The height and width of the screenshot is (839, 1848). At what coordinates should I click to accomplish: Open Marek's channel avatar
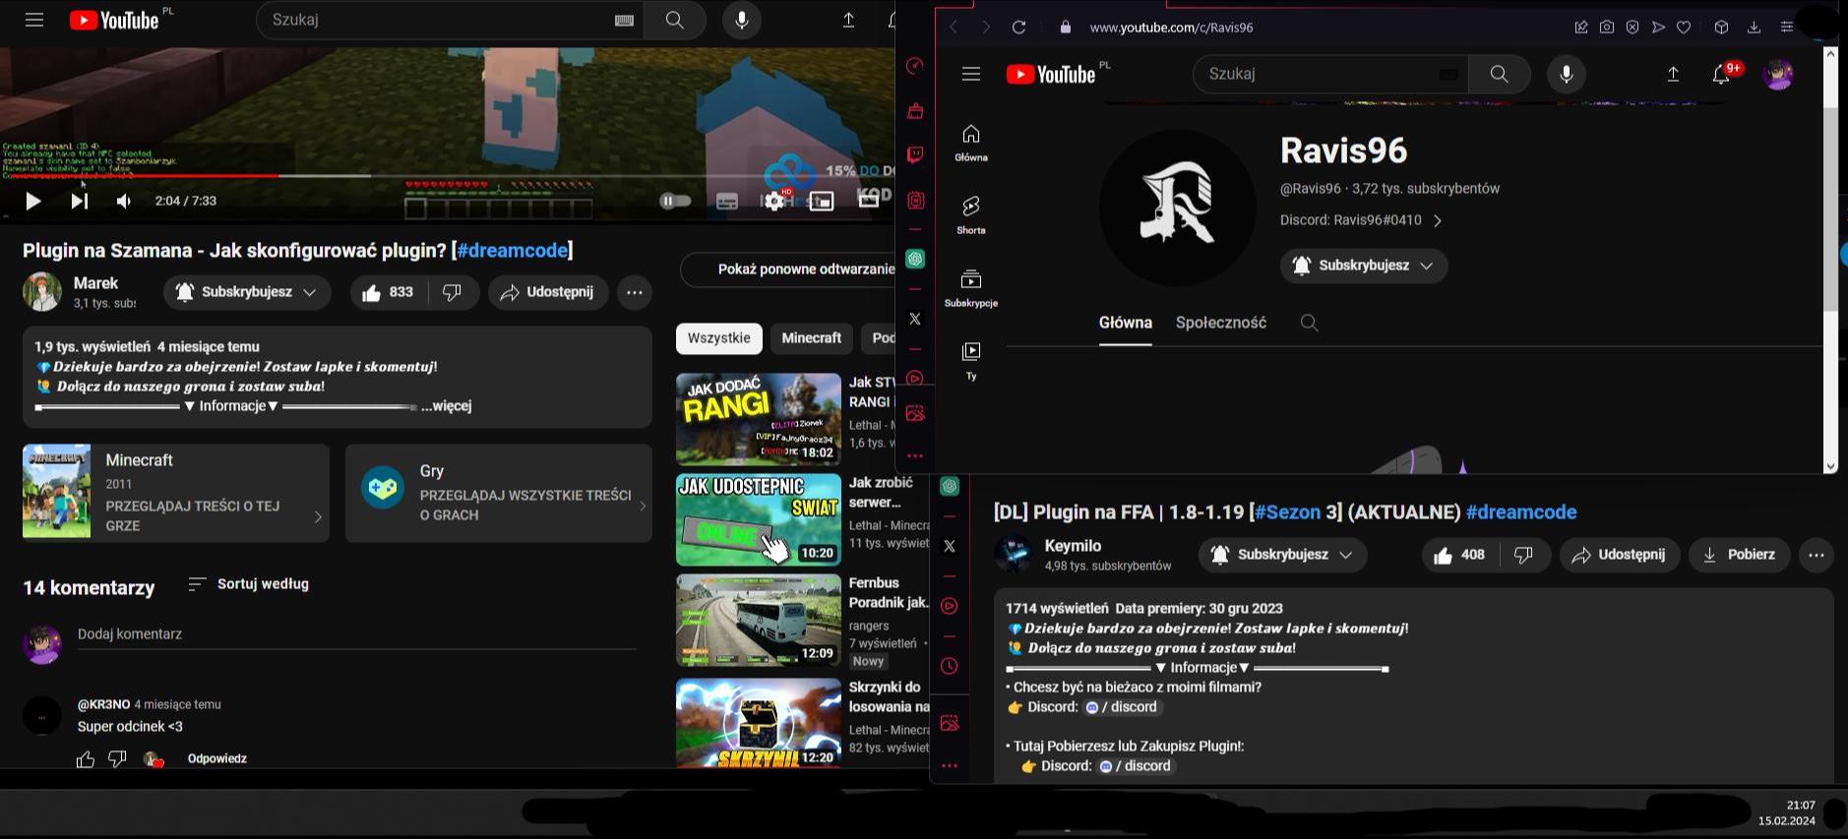coord(42,292)
